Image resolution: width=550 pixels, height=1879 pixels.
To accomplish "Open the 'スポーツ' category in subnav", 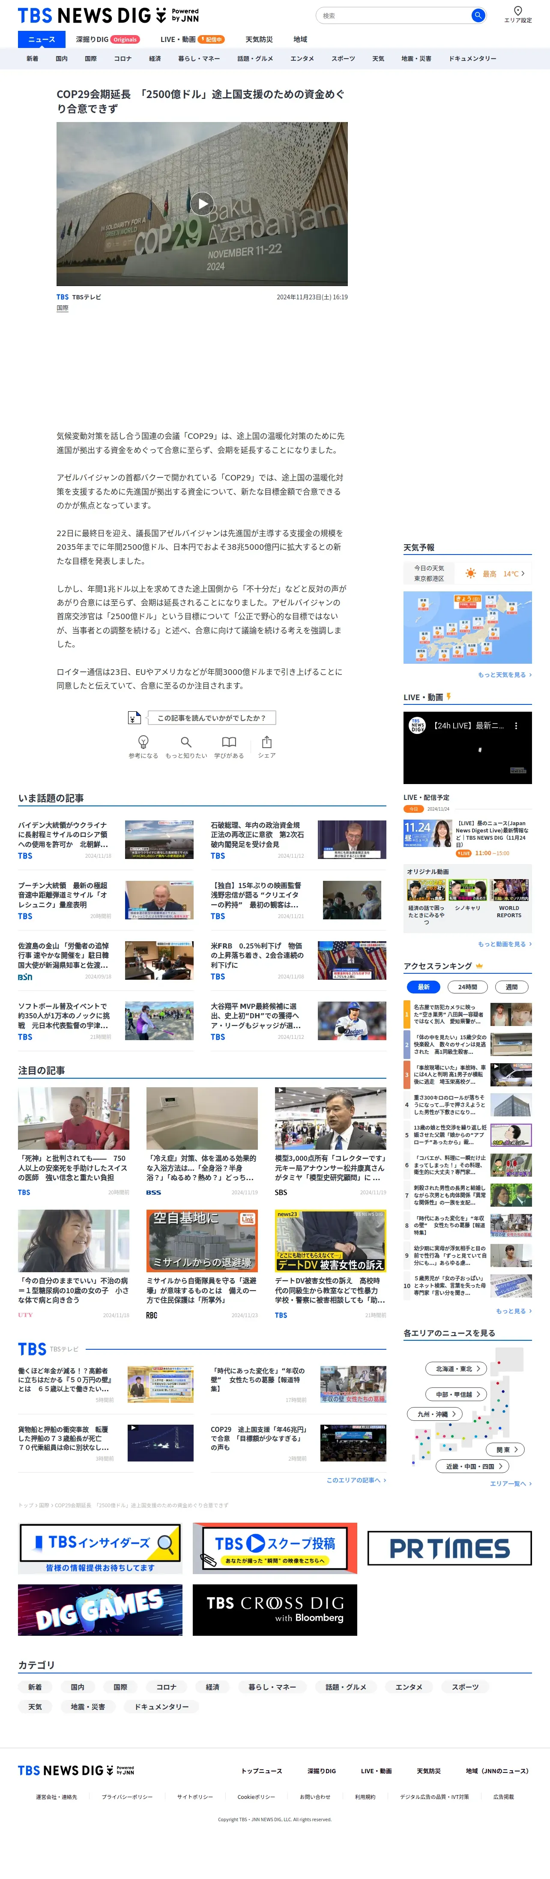I will click(343, 58).
